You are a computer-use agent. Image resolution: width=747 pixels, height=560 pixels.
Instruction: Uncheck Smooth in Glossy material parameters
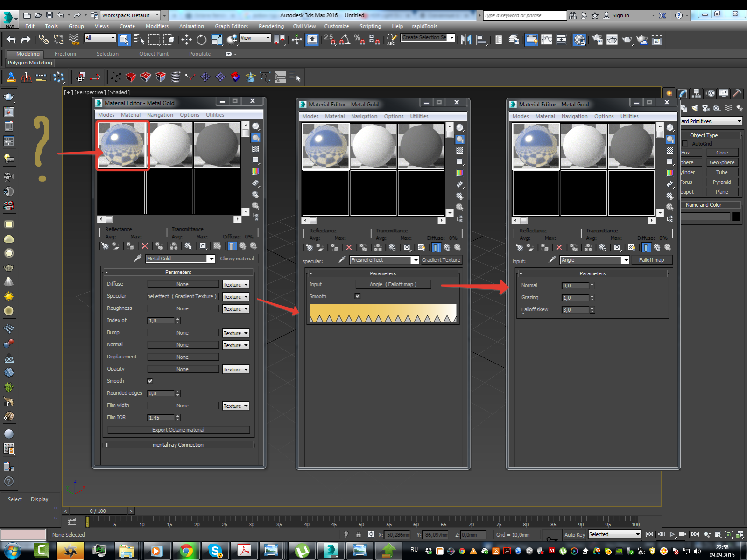150,381
